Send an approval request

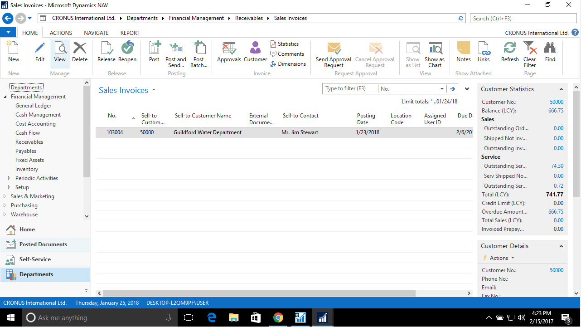334,54
